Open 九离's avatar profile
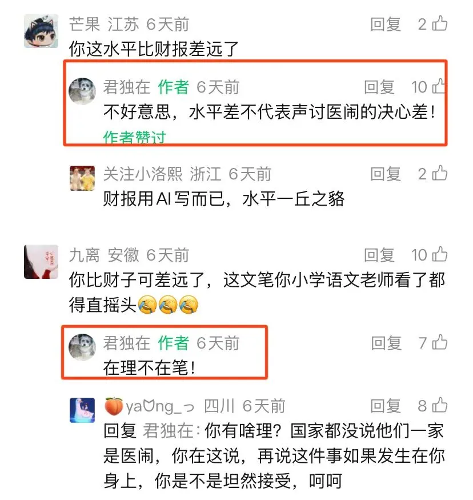 (41, 262)
